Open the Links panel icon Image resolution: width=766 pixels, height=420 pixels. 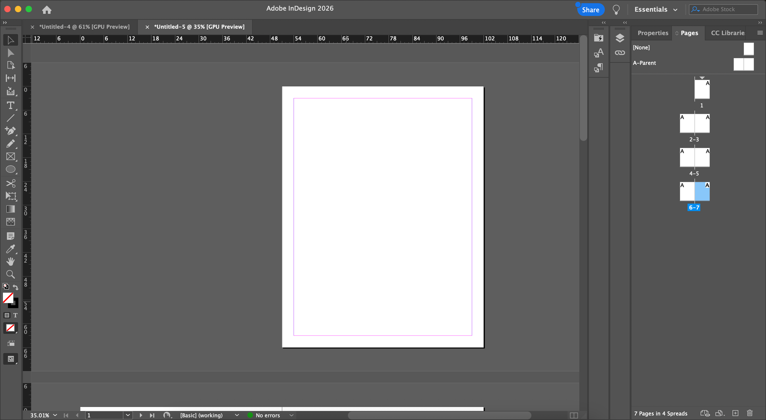coord(620,53)
